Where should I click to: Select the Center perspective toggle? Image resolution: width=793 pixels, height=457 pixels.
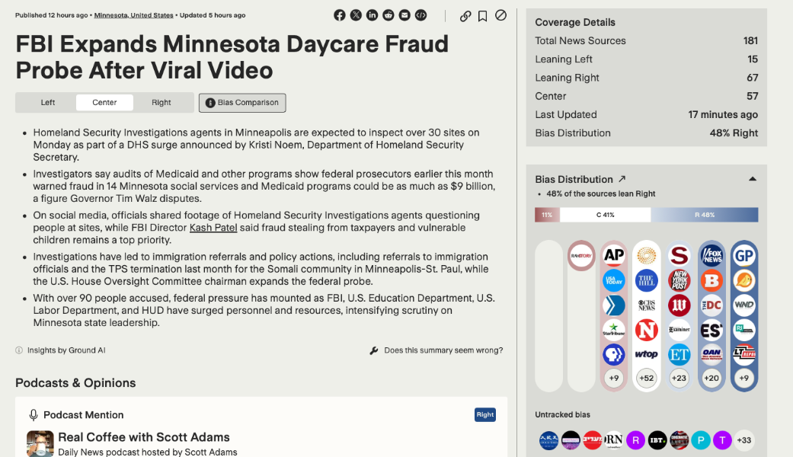click(104, 103)
